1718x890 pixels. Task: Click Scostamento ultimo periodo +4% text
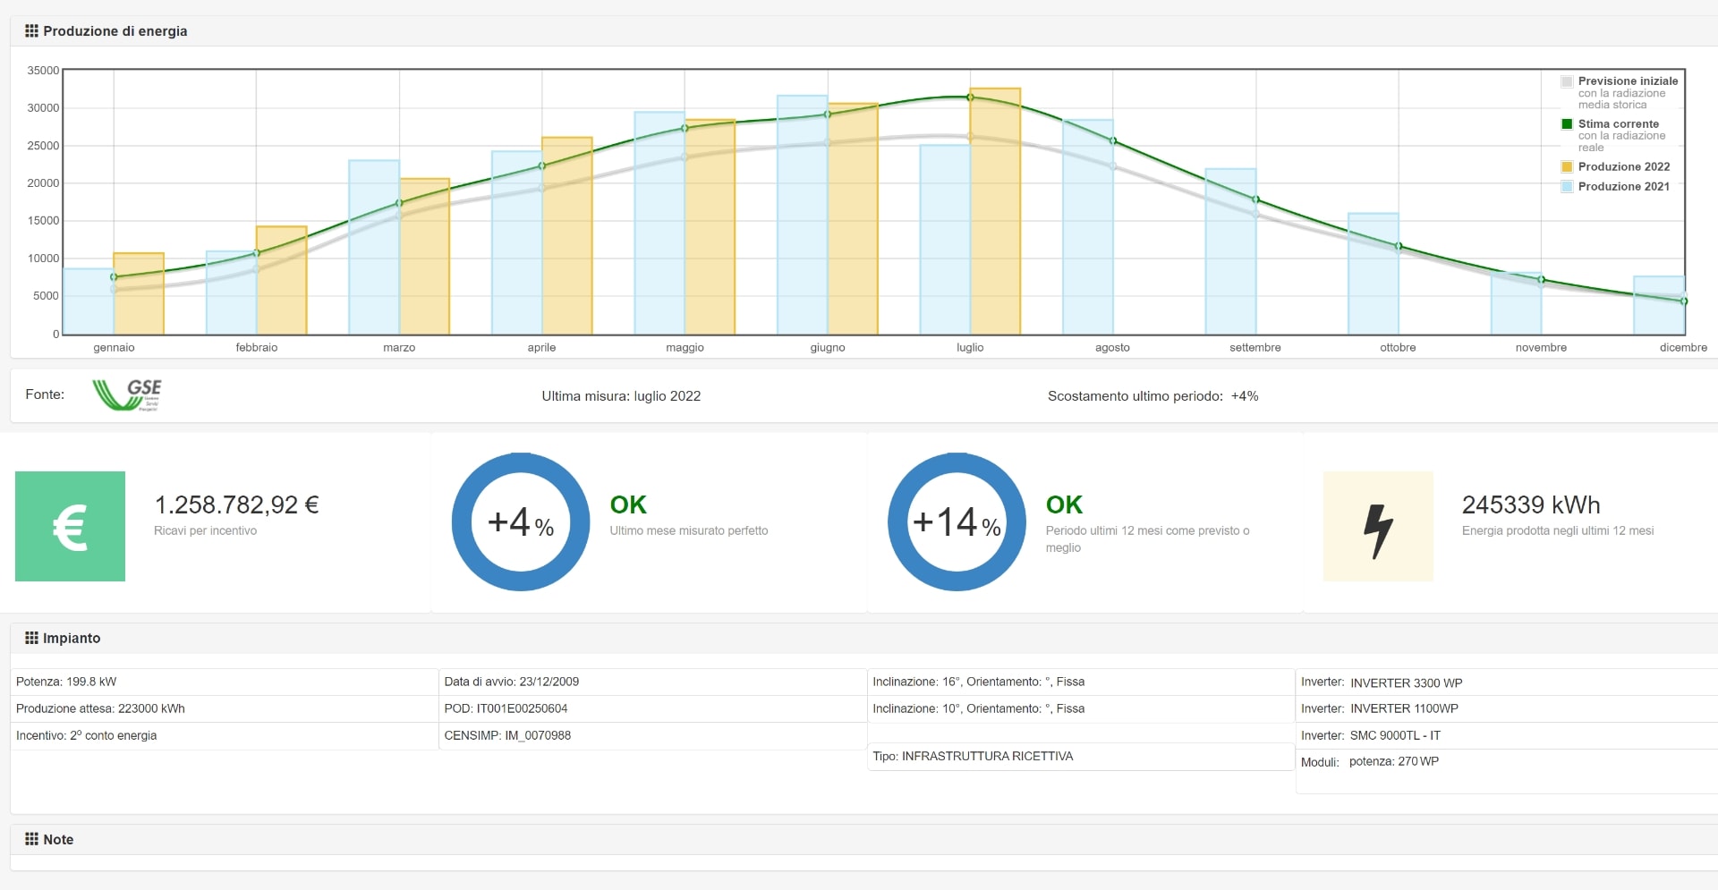[1152, 396]
